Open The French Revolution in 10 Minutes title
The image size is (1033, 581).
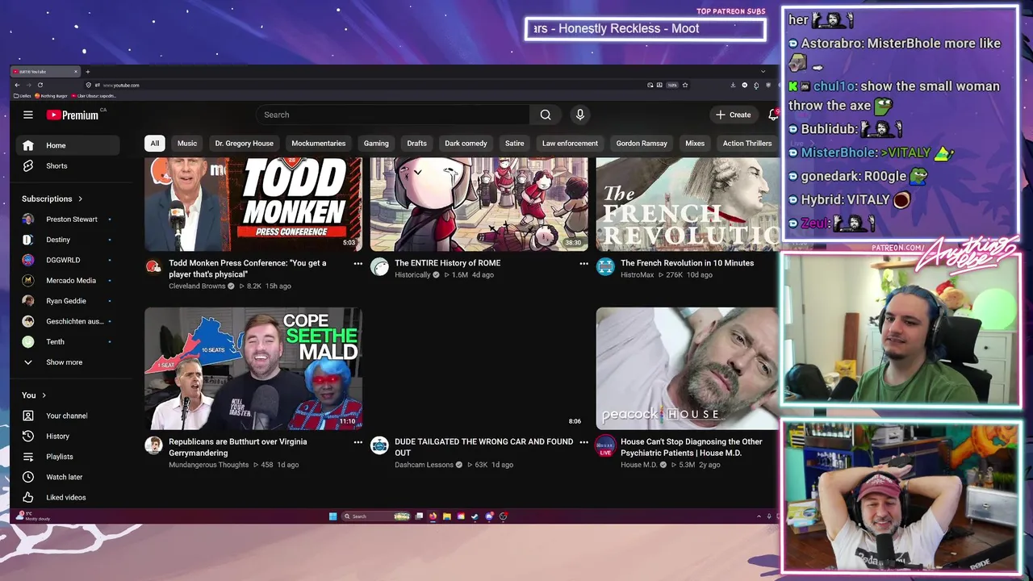point(687,263)
